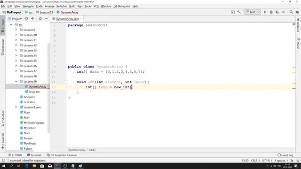Screen dimensions: 301x169
Task: Click the Project panel vertical scrollbar
Action: (48, 88)
